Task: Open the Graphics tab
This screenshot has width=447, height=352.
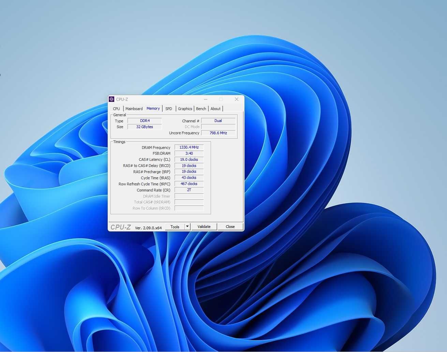Action: (185, 109)
